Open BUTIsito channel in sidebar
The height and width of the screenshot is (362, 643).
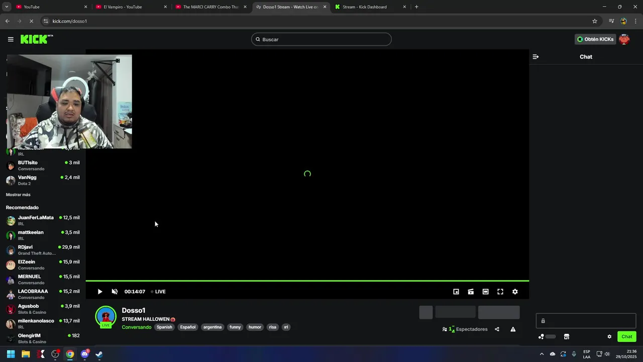[x=43, y=165]
